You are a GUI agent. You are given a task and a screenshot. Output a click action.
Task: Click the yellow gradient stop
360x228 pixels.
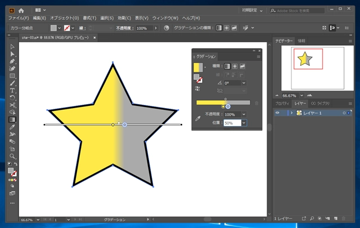coord(223,106)
